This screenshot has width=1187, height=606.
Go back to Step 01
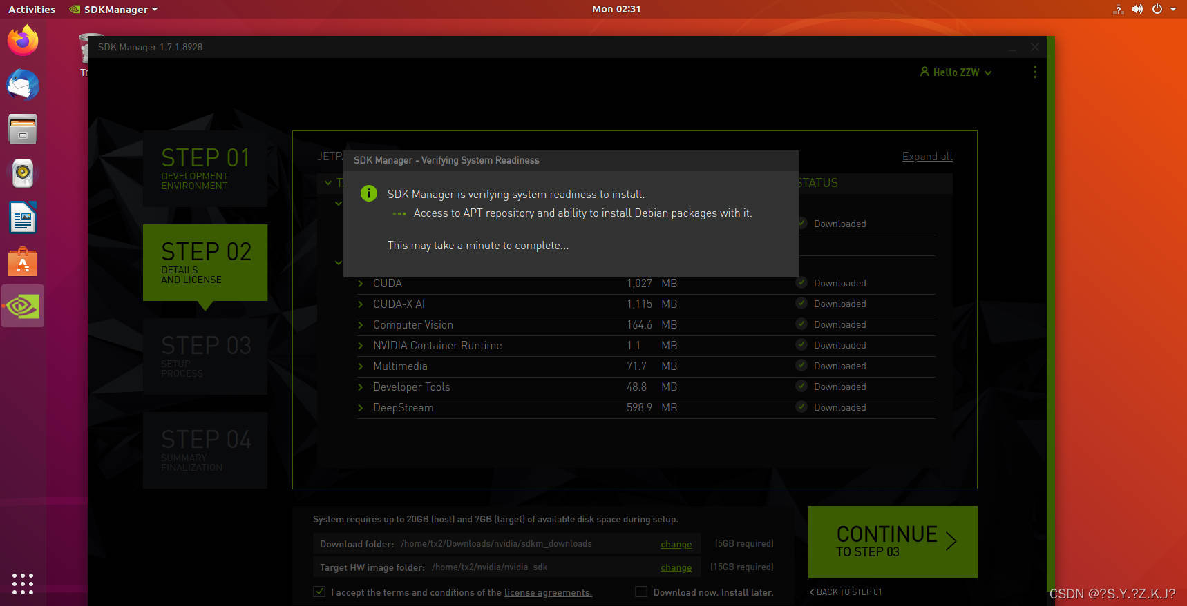pos(846,592)
